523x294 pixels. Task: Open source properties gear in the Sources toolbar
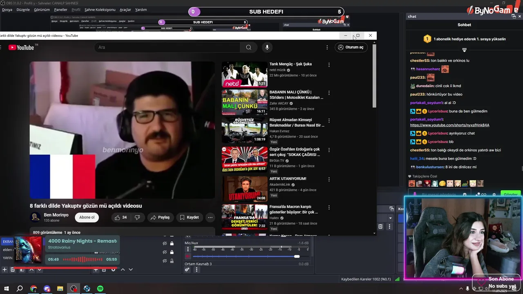tap(113, 269)
